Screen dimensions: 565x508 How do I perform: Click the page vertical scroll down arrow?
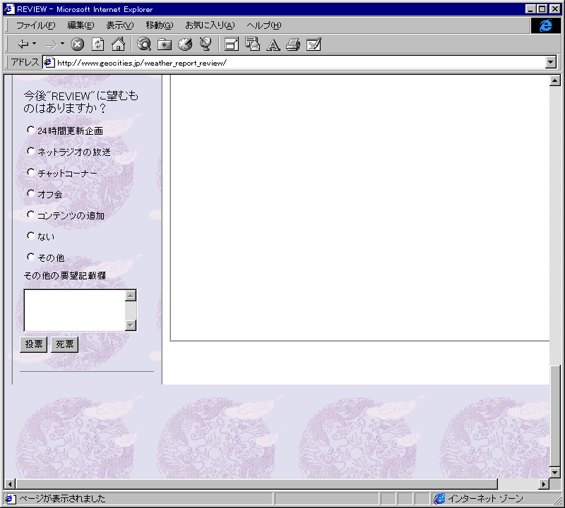pos(555,472)
